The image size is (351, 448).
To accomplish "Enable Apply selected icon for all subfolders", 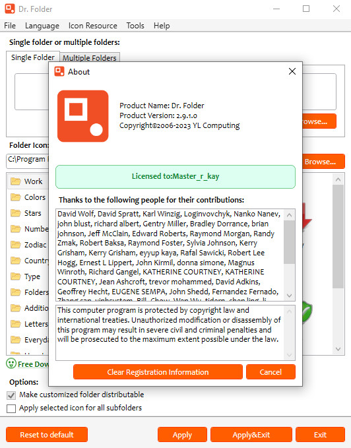I will [x=11, y=408].
